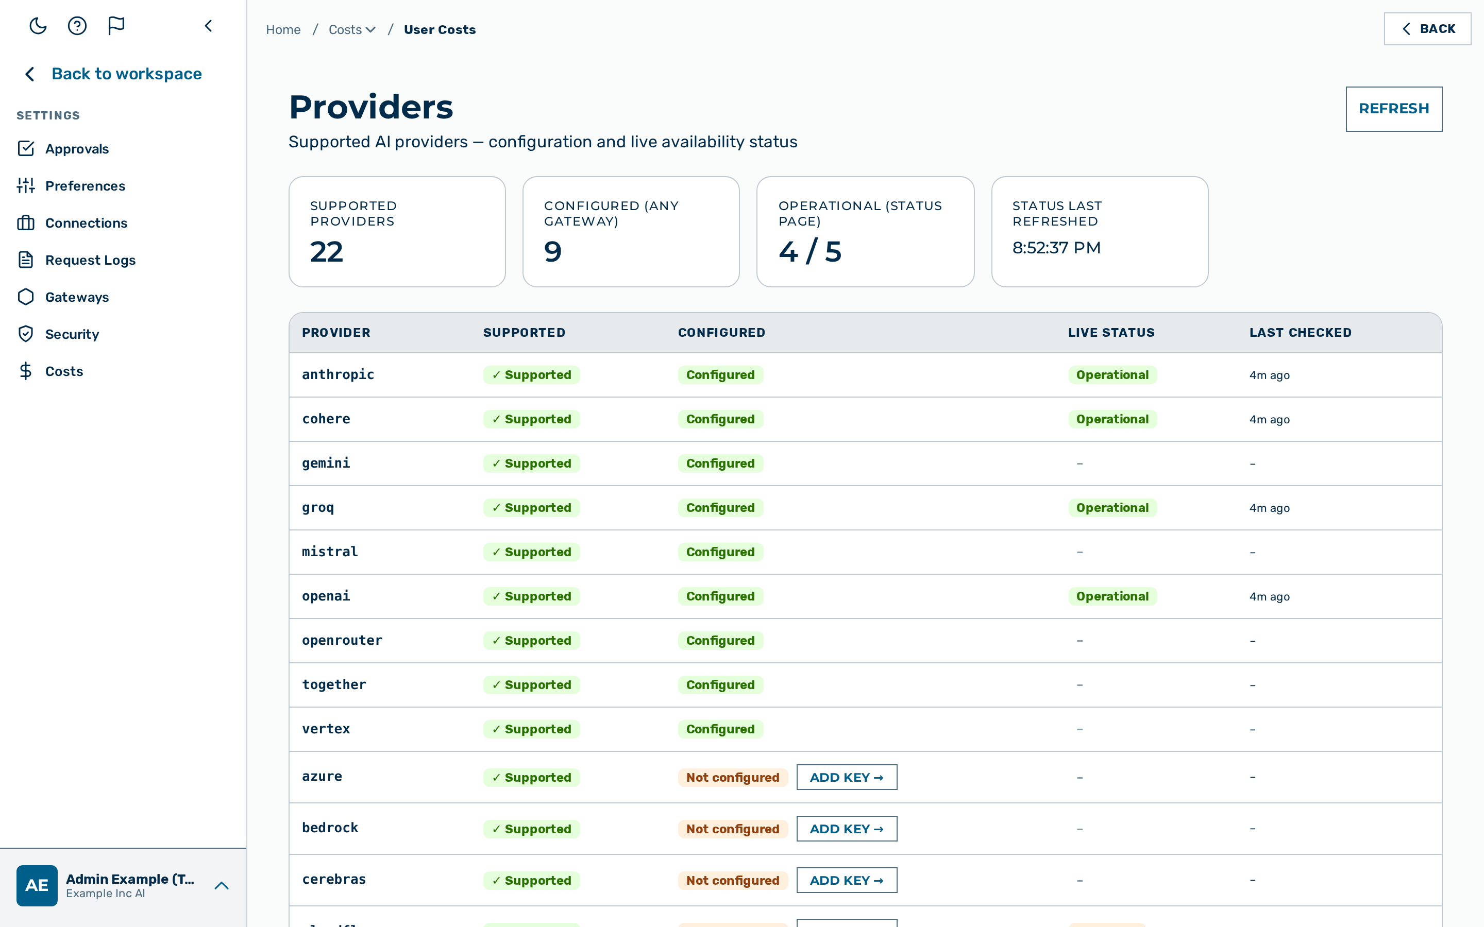This screenshot has height=927, width=1484.
Task: Click the Preferences sliders icon
Action: point(26,185)
